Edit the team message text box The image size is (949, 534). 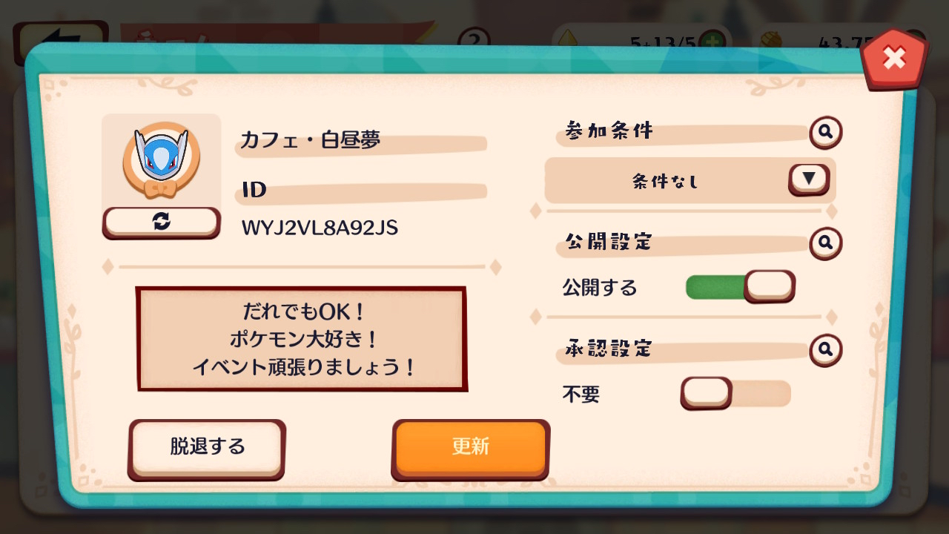301,339
